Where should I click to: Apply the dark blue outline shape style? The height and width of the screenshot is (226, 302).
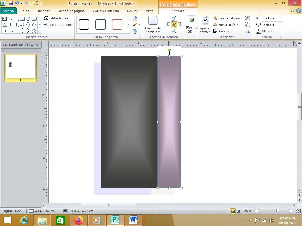(101, 24)
